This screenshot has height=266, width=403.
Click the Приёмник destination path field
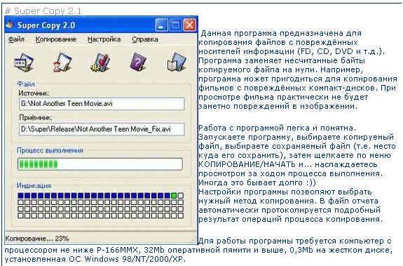[102, 129]
